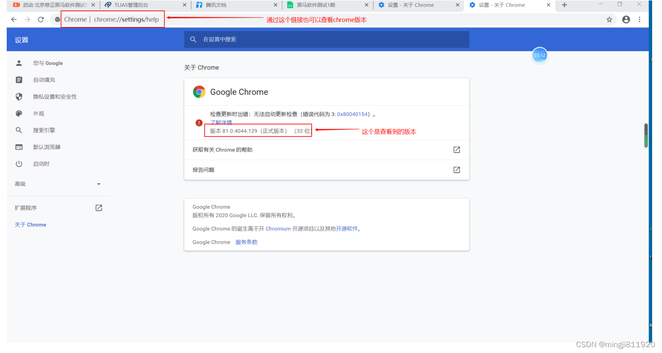The height and width of the screenshot is (353, 662).
Task: Open 隐私设置和安全性 settings section
Action: tap(55, 97)
